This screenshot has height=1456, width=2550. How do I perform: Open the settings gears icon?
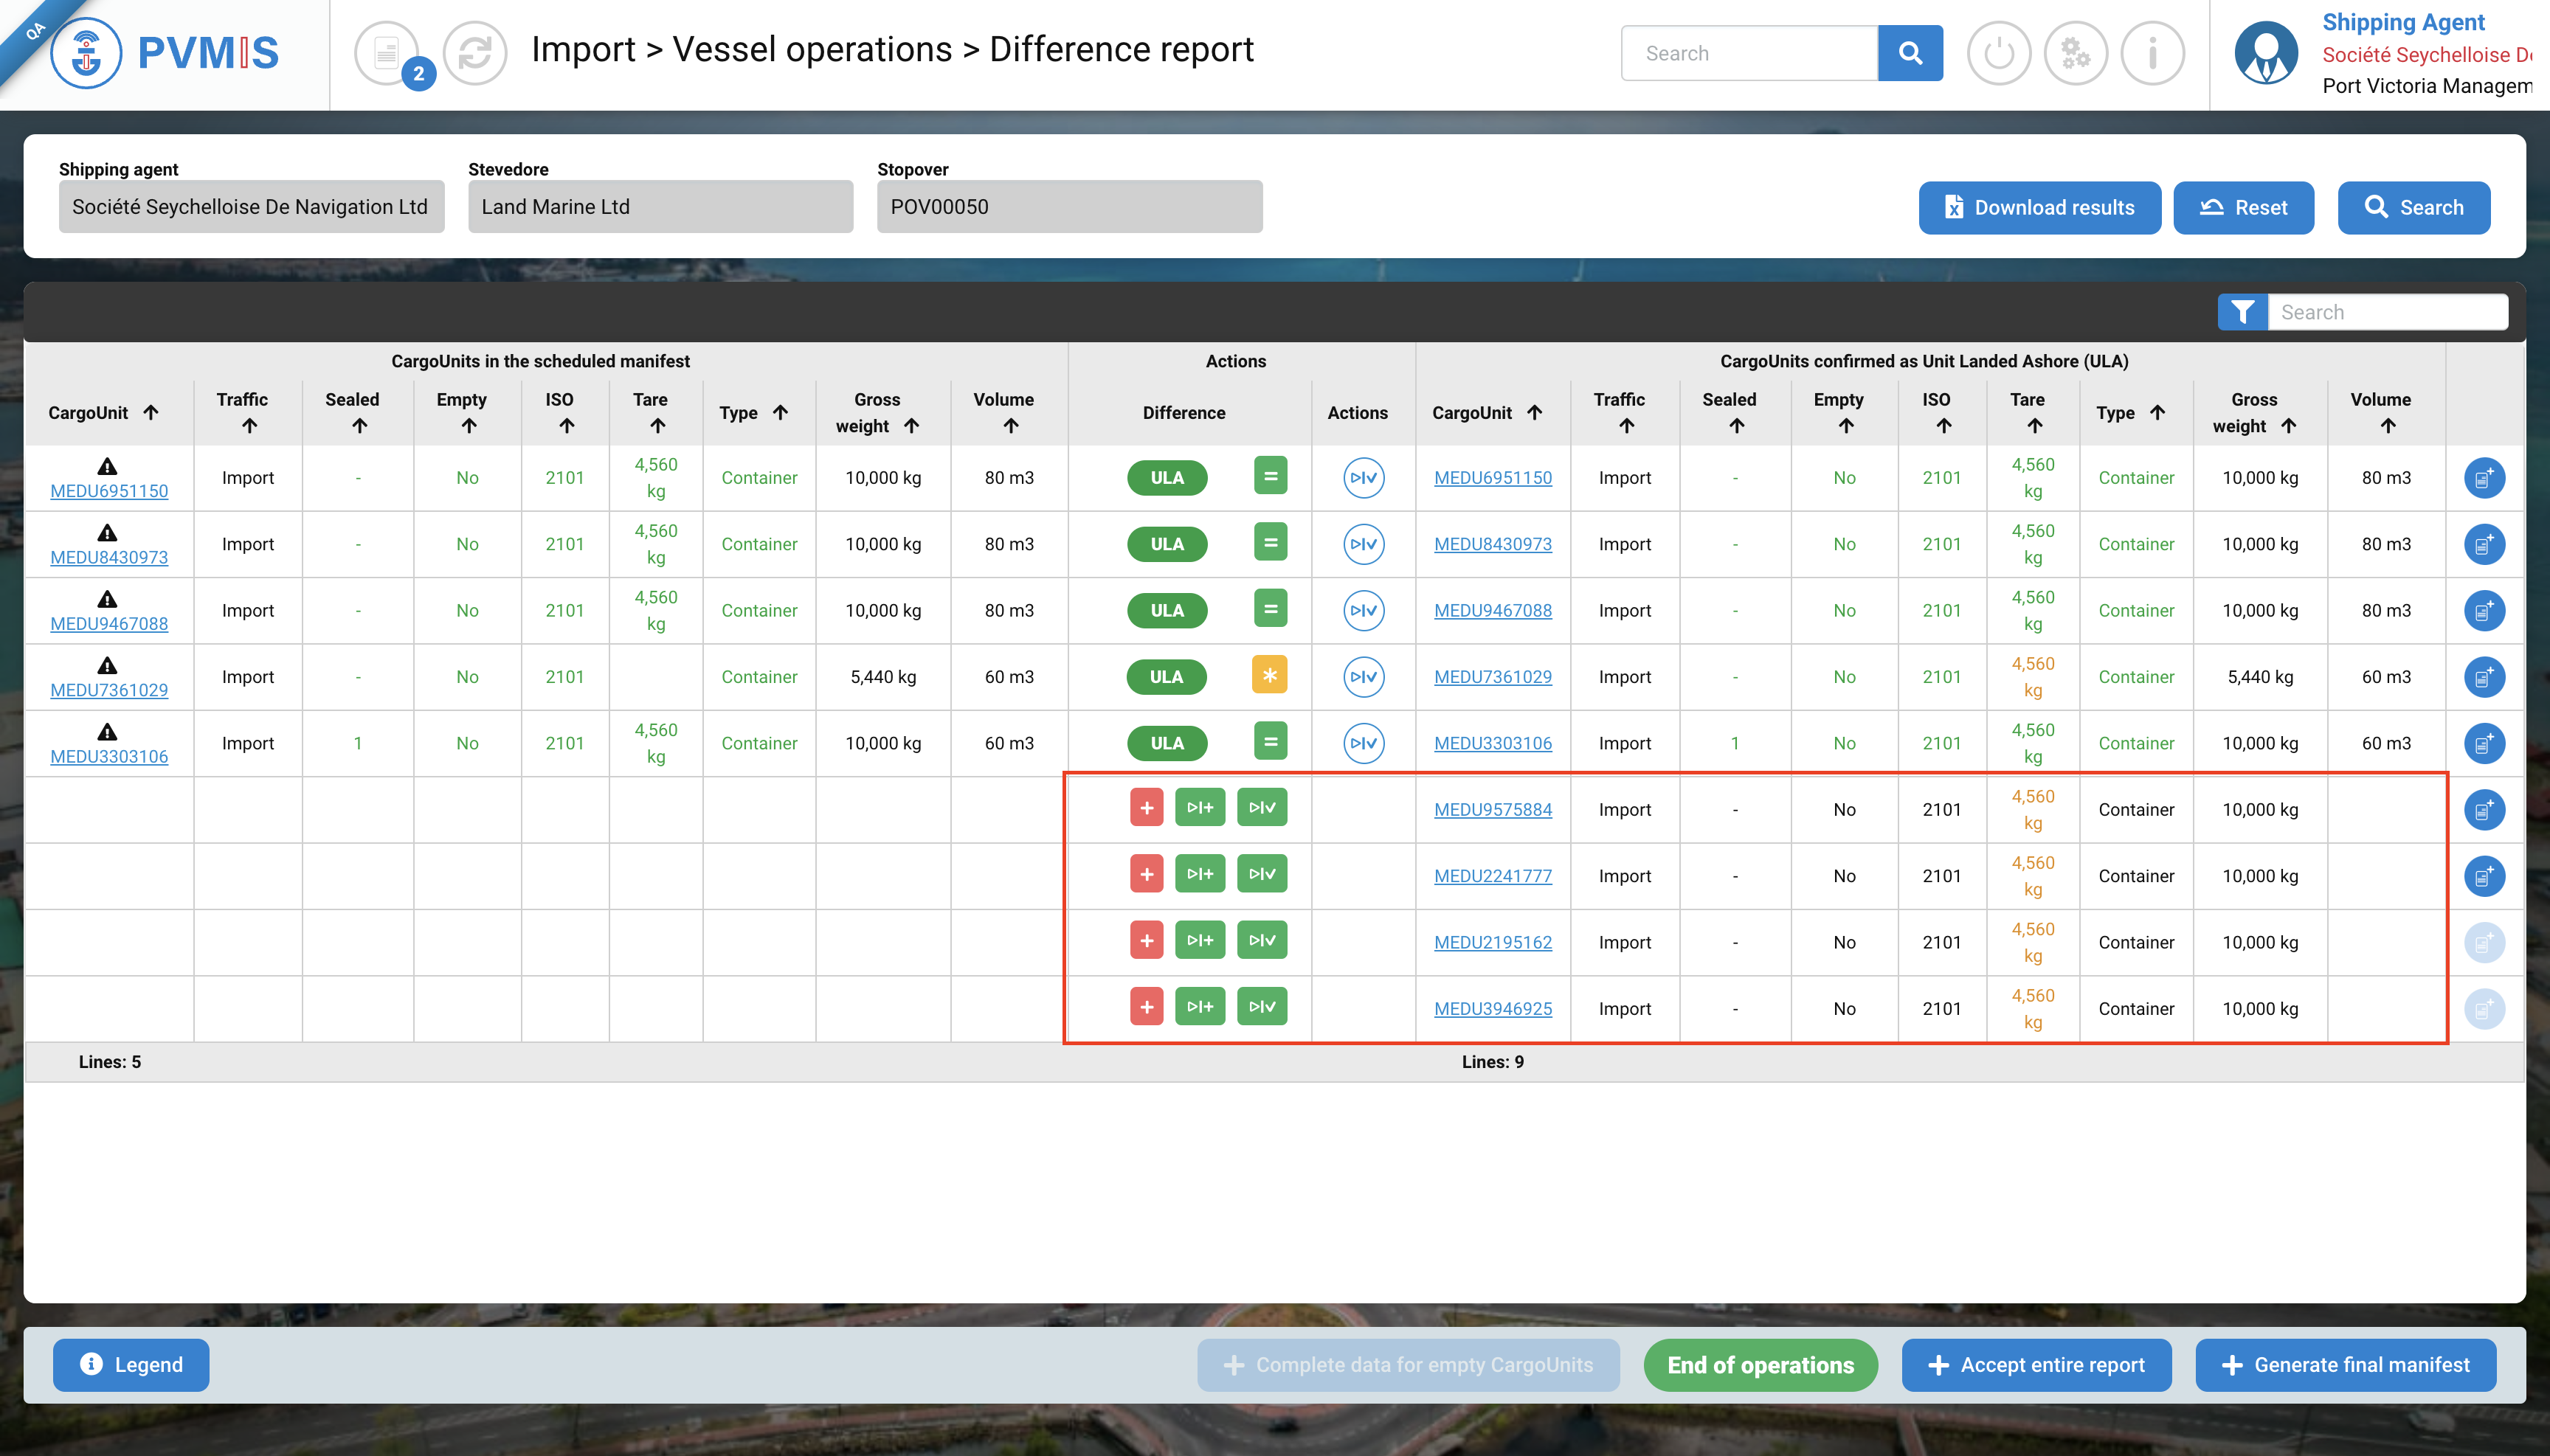pos(2075,53)
